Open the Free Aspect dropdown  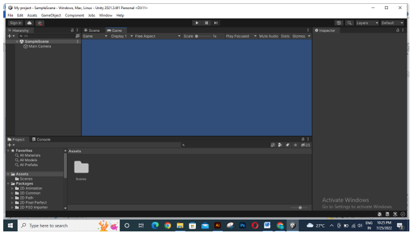click(157, 36)
